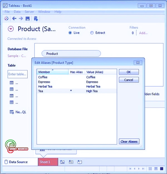
Task: Click Cancel in Edit Aliases dialog
Action: [x=129, y=80]
